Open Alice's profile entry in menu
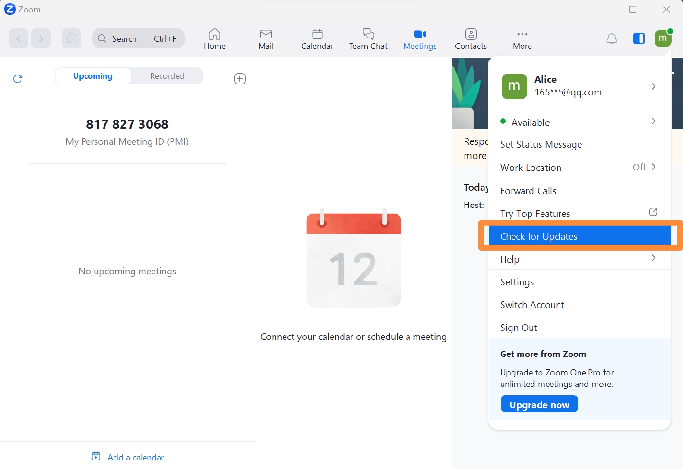This screenshot has width=683, height=469. (x=579, y=86)
